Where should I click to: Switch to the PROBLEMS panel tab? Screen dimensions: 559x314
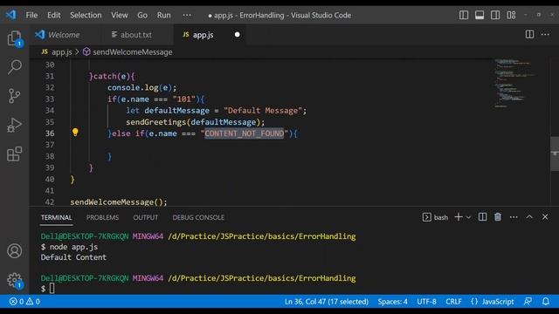coord(102,217)
